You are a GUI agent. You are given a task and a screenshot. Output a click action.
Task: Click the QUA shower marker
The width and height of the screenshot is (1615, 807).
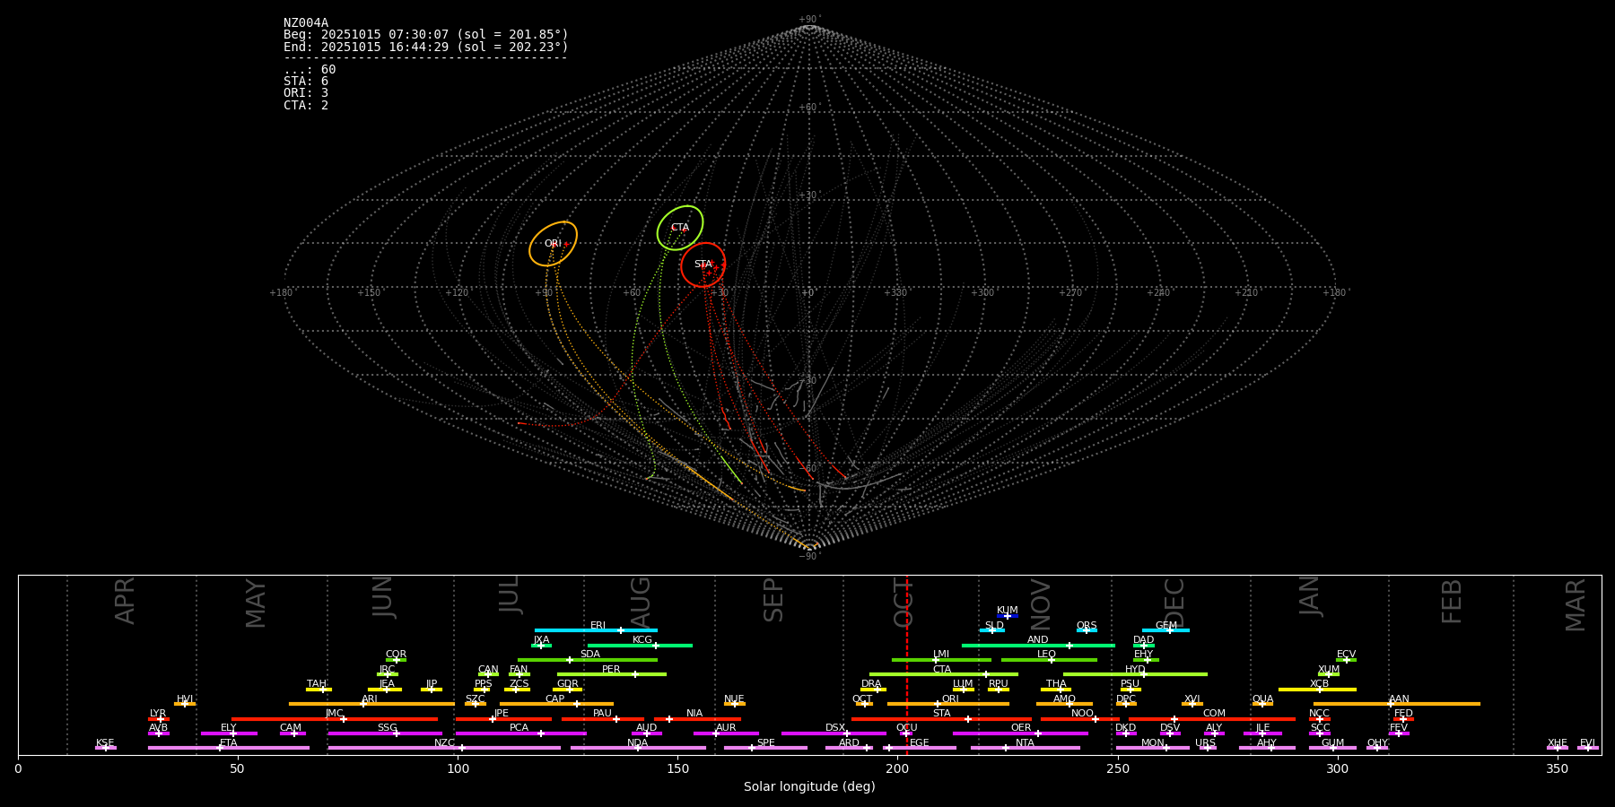click(x=1262, y=704)
